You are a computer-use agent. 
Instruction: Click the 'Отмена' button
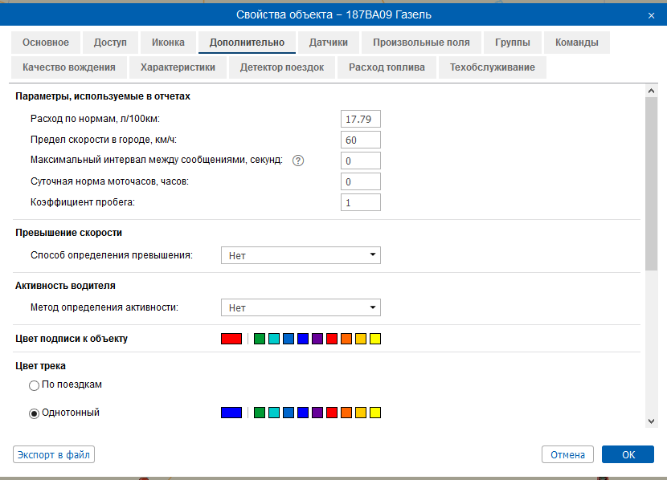[567, 455]
